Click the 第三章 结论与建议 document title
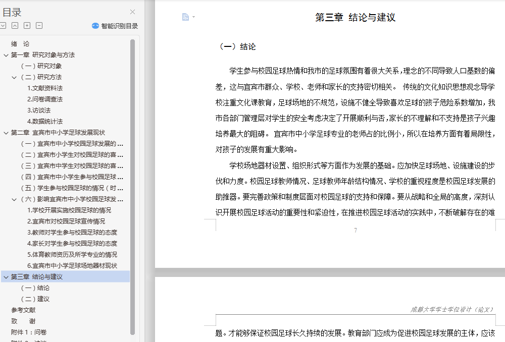505x342 pixels. coord(355,17)
